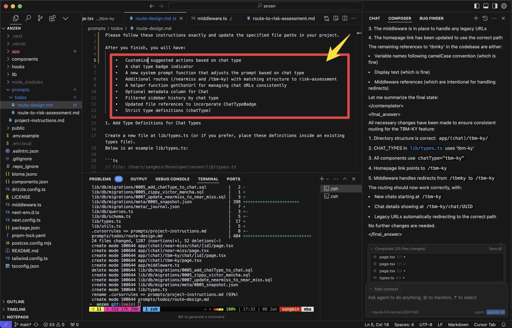Viewport: 512px width, 328px height.
Task: Open the settings gear in title bar
Action: point(504,6)
